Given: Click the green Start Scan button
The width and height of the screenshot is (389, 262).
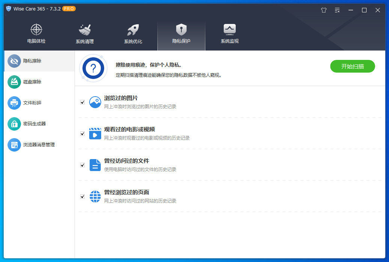Looking at the screenshot, I should click(x=352, y=66).
